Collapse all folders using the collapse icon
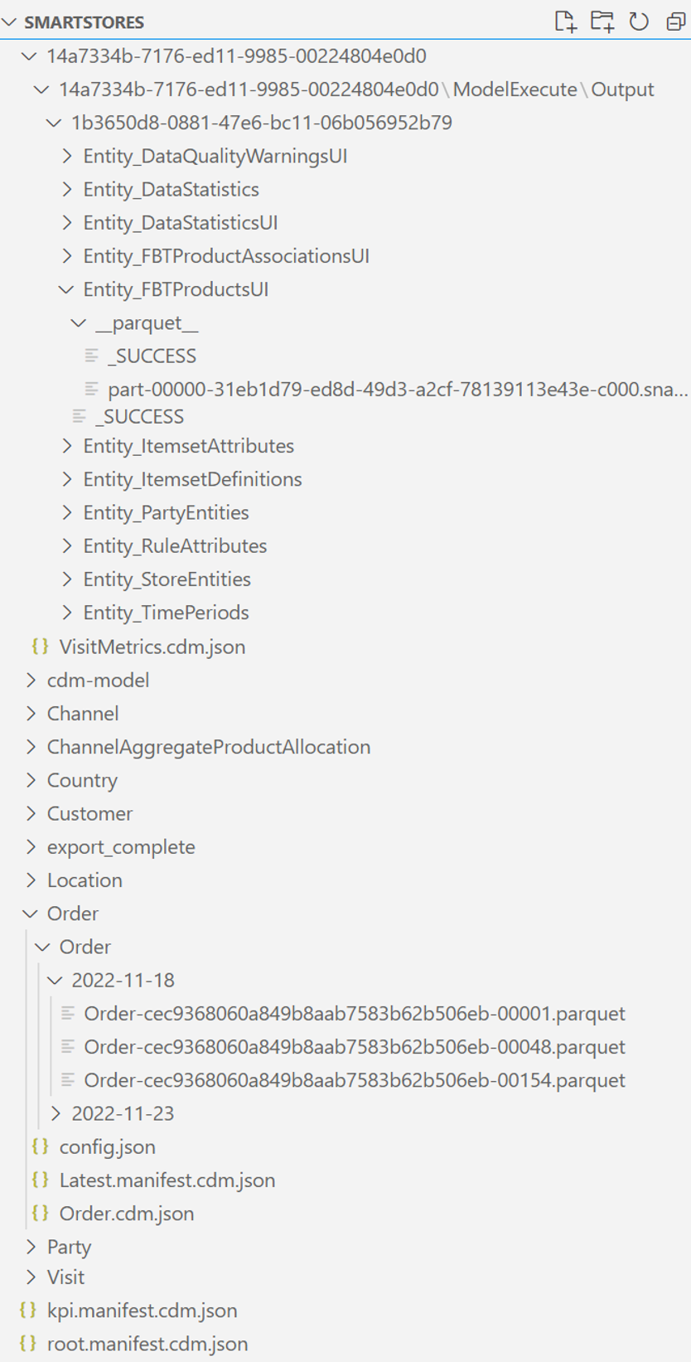Image resolution: width=691 pixels, height=1362 pixels. tap(675, 22)
